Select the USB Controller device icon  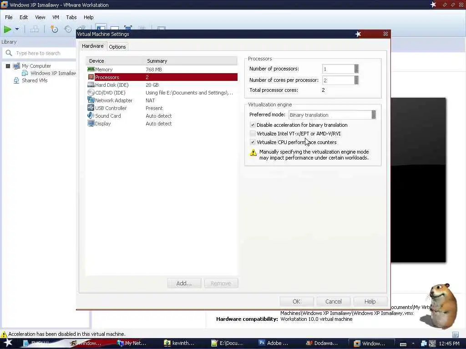(x=91, y=108)
